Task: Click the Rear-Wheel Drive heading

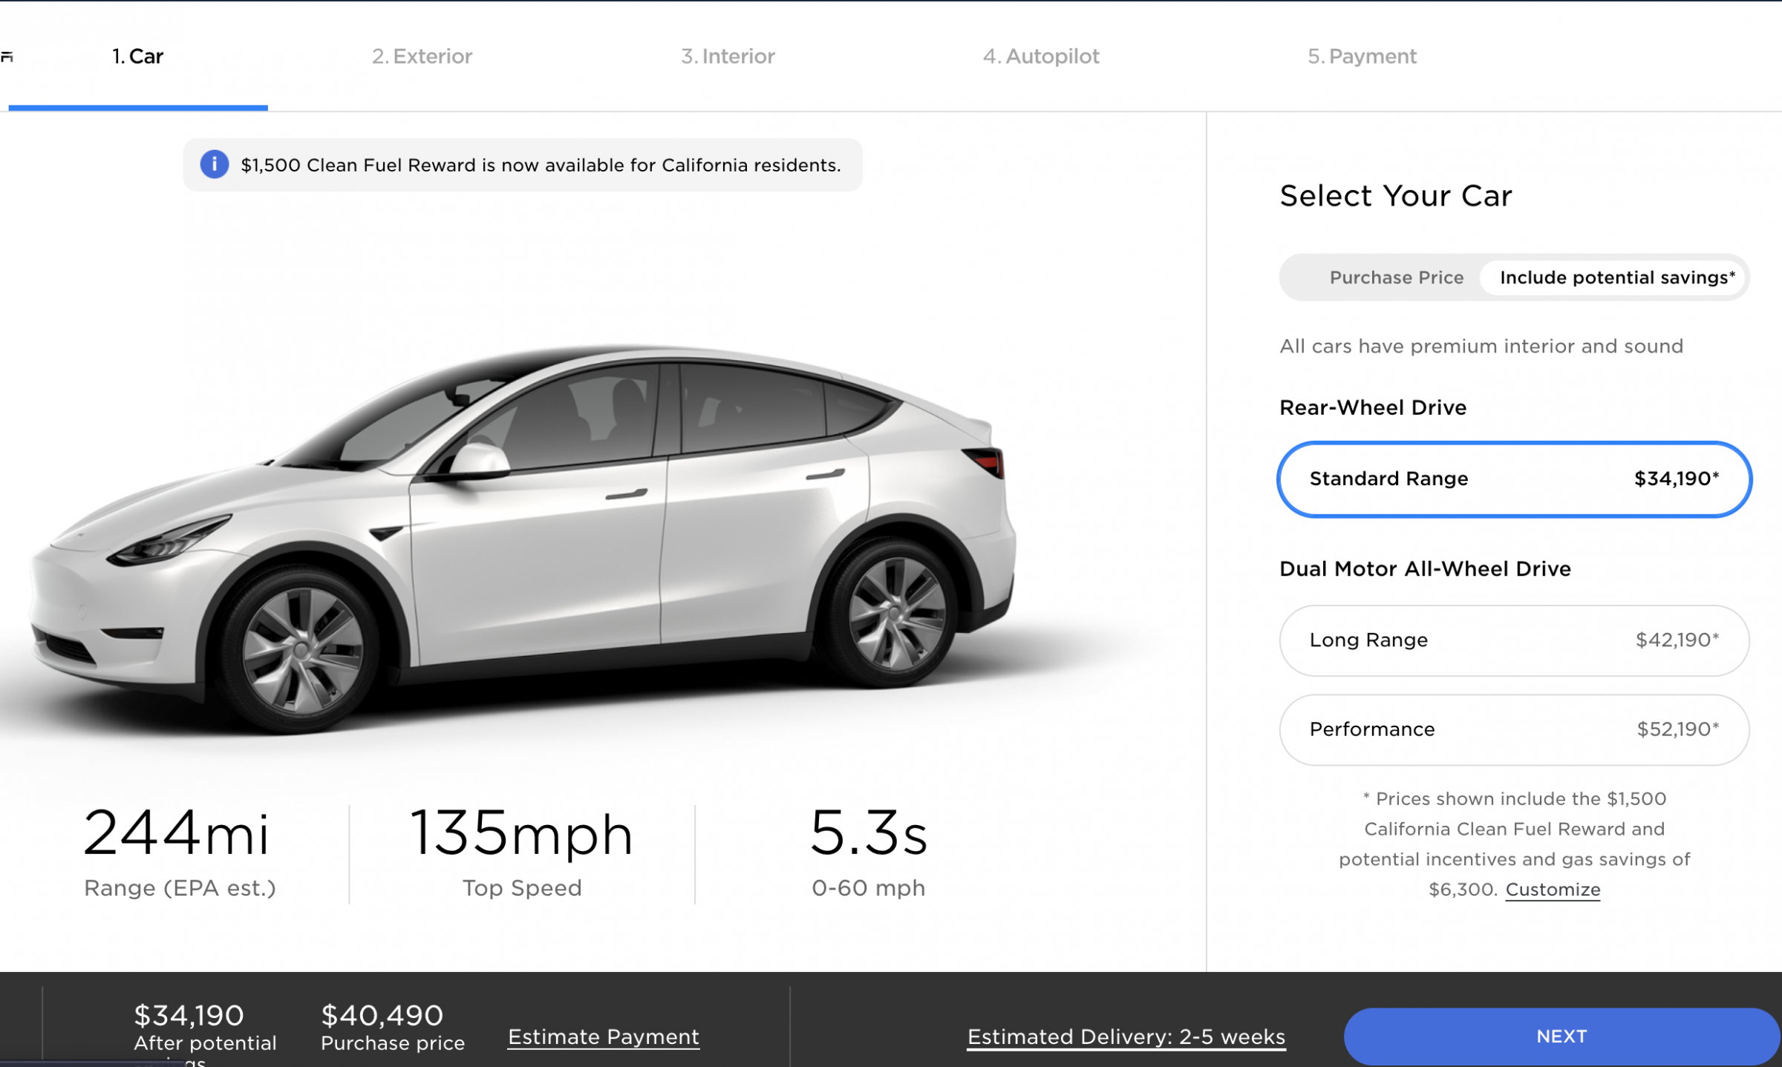Action: 1373,407
